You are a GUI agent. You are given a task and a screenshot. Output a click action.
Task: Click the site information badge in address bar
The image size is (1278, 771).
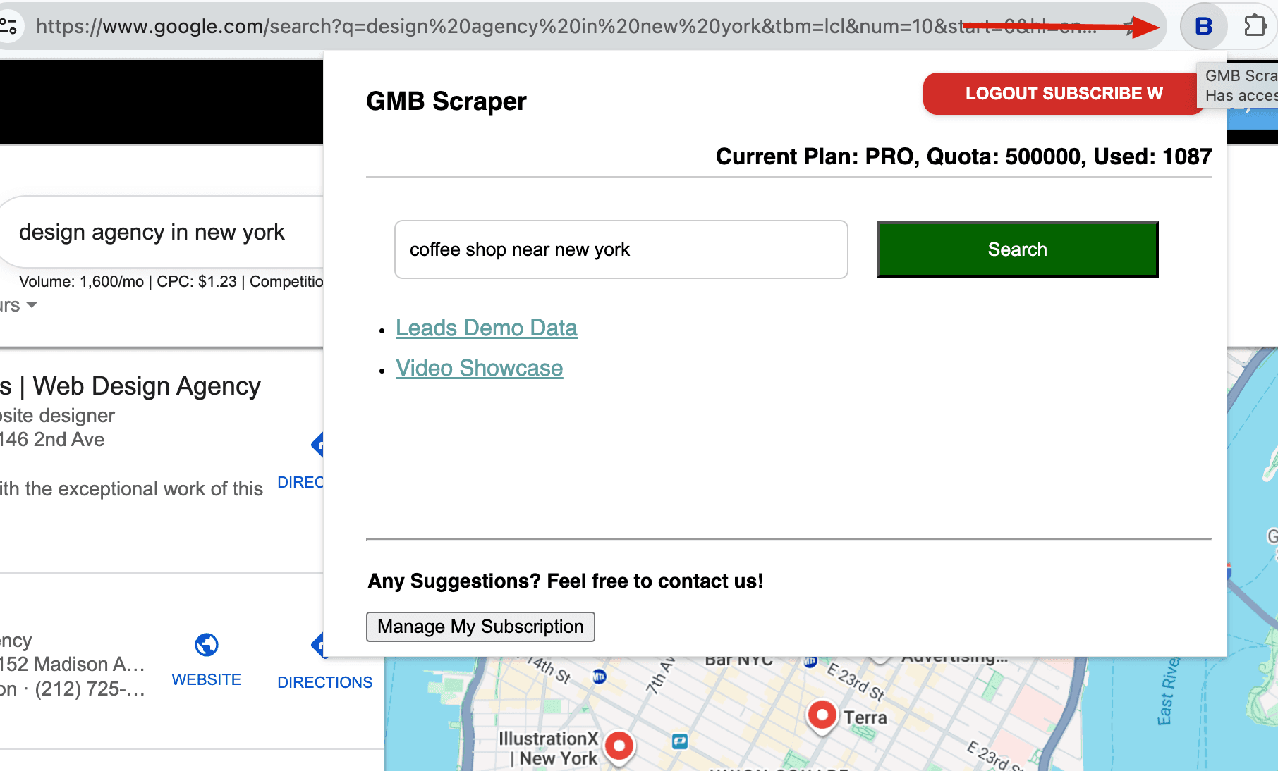[10, 26]
